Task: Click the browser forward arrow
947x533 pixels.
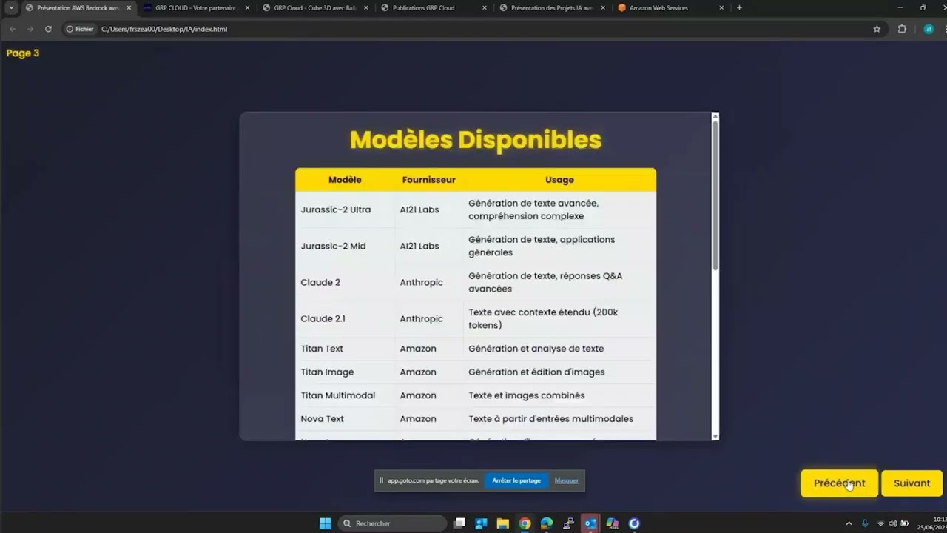Action: click(x=30, y=29)
